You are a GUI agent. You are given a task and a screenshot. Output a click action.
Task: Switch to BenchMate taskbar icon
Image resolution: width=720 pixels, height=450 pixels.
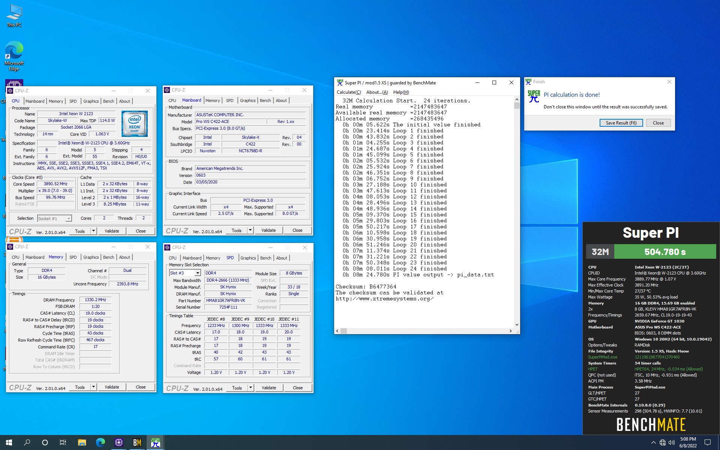(137, 442)
